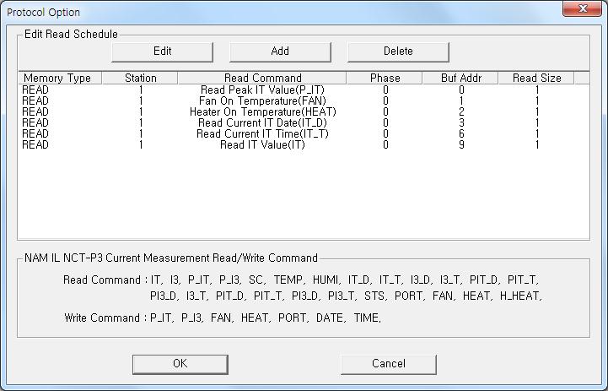Select the Heater On Temperature(HEAT) row

click(x=262, y=111)
